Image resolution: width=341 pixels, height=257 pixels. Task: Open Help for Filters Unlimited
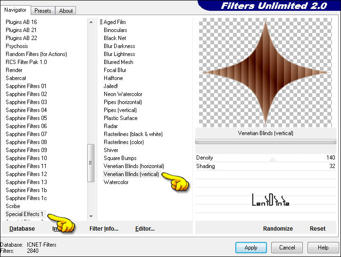(323, 248)
